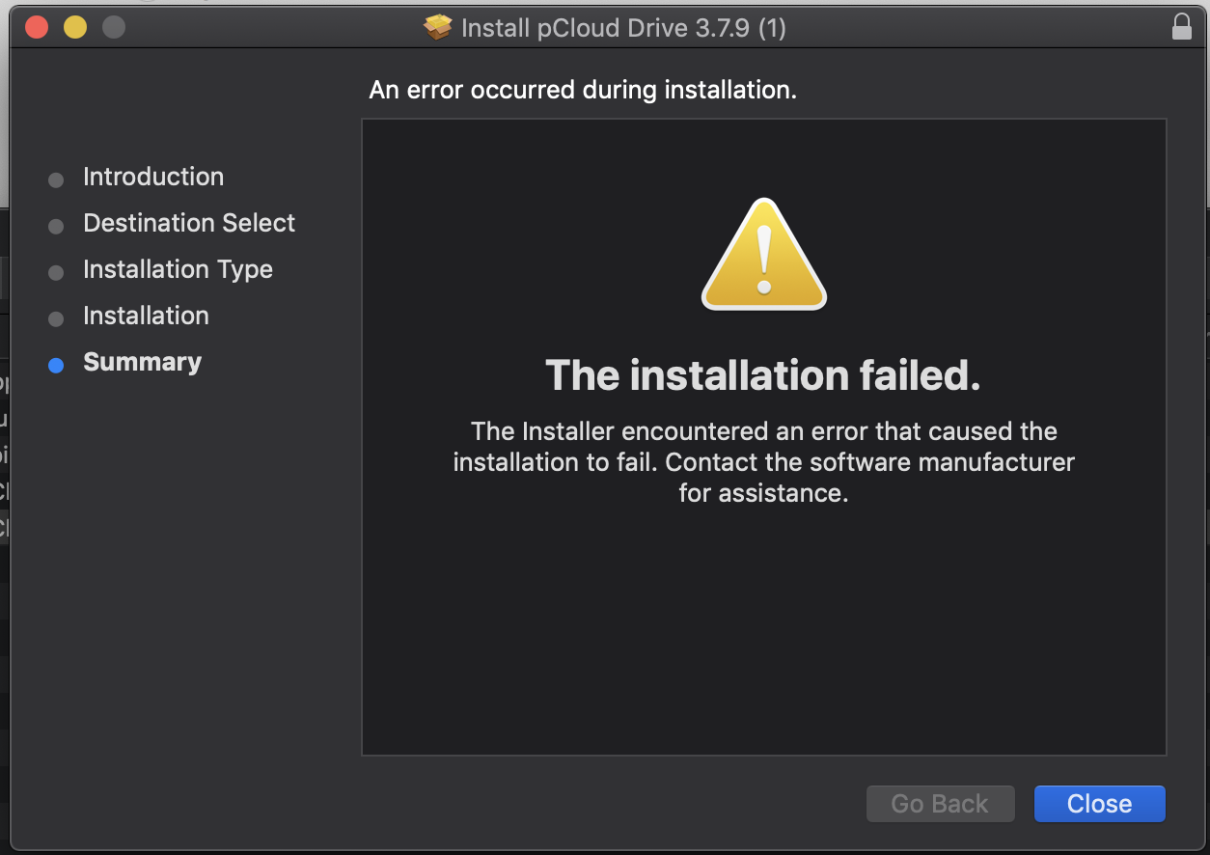Click the gray bullet beside Installation Type

[56, 272]
